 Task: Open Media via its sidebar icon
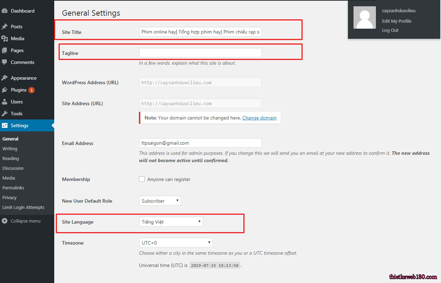point(5,38)
